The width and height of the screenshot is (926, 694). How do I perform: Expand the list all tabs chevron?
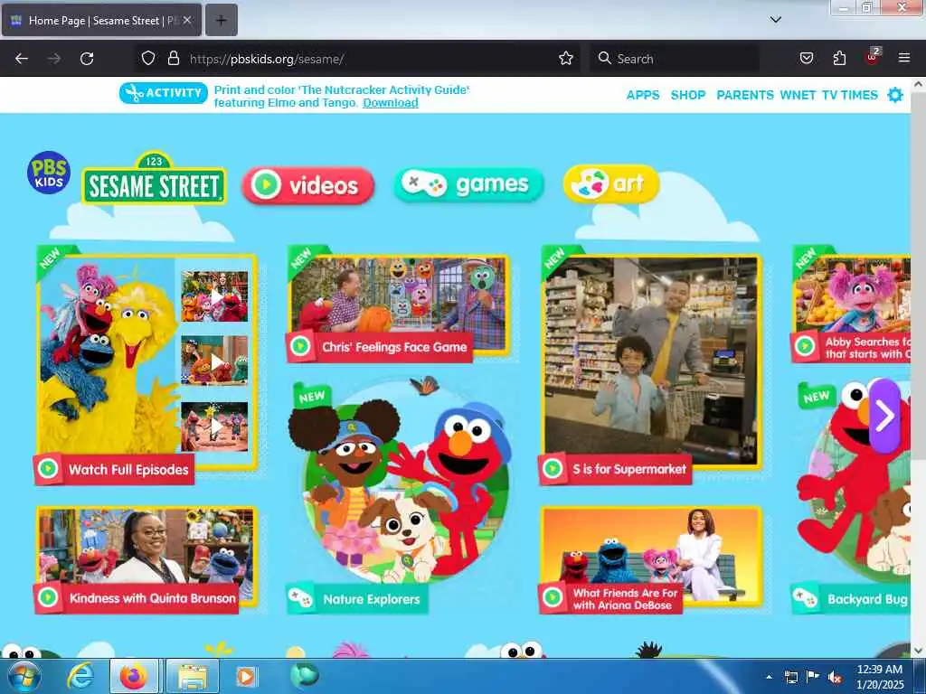coord(775,20)
